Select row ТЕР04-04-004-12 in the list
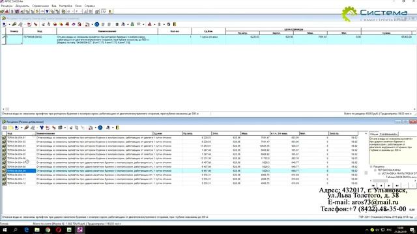417x234 pixels. point(180,183)
